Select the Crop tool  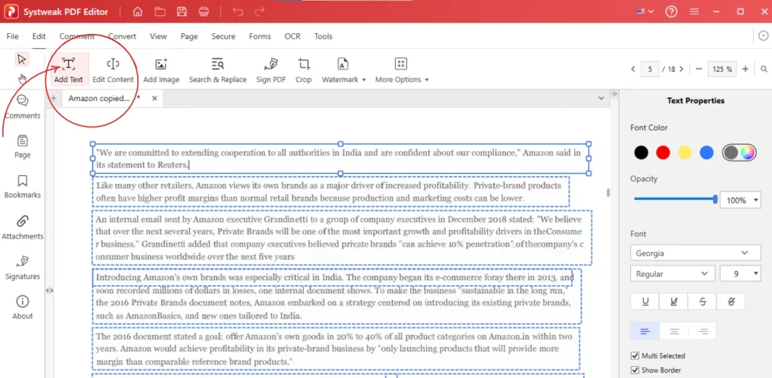(303, 69)
